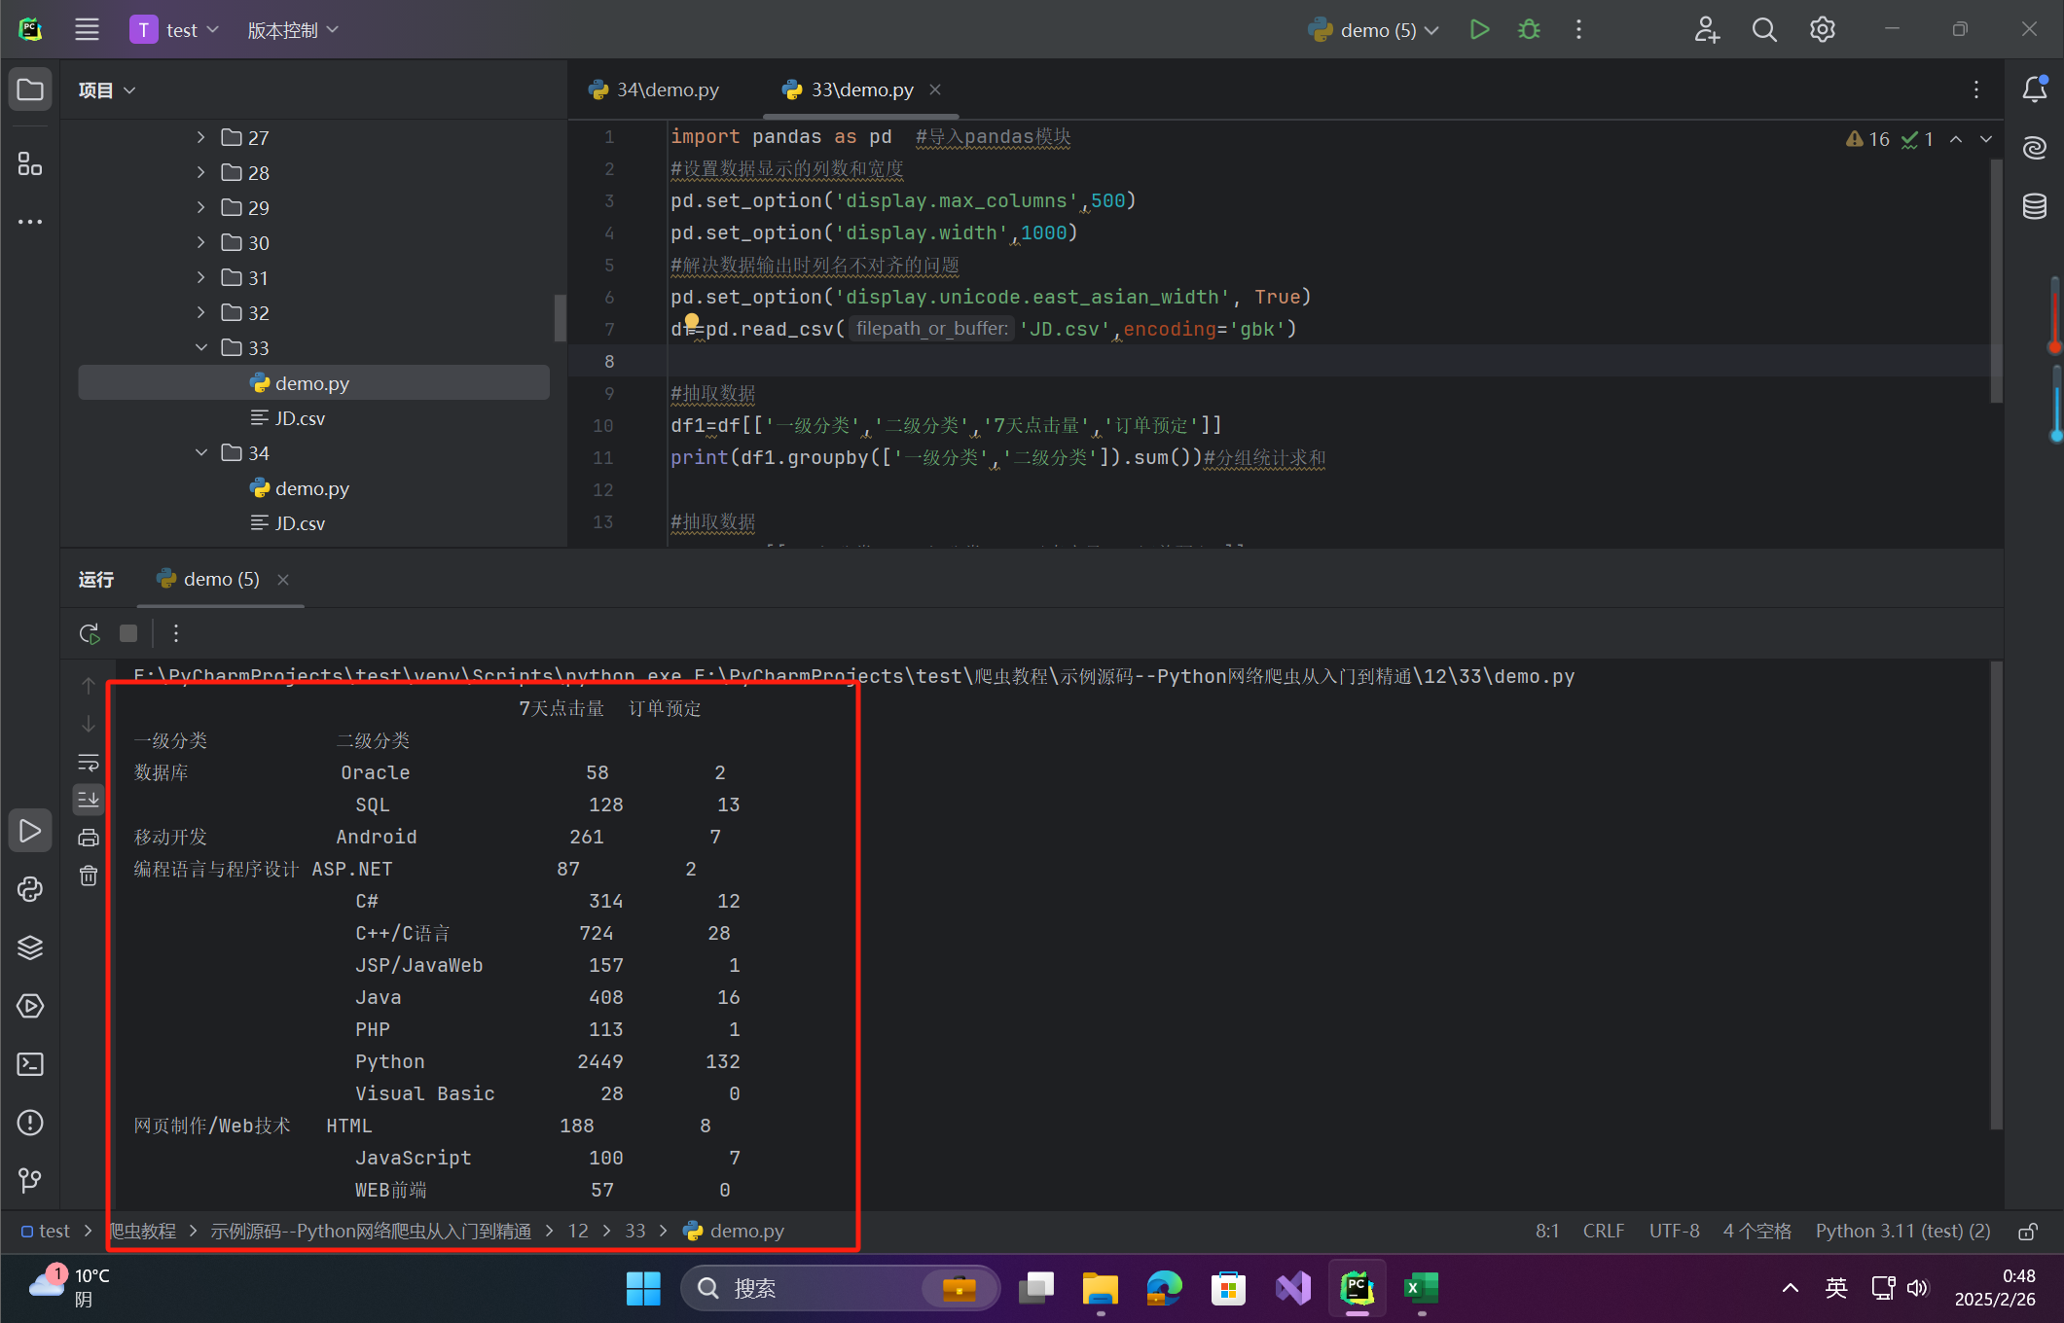Stop the running process
This screenshot has height=1323, width=2064.
pyautogui.click(x=128, y=634)
